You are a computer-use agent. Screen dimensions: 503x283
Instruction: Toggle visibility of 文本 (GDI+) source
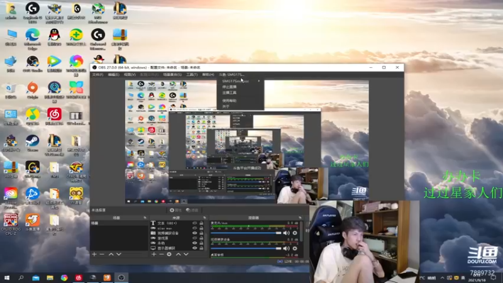[194, 223]
